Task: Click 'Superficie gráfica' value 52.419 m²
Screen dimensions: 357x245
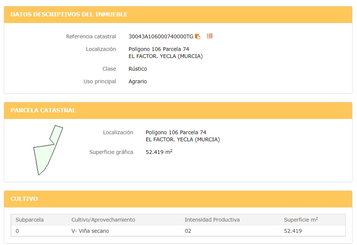Action: [159, 152]
